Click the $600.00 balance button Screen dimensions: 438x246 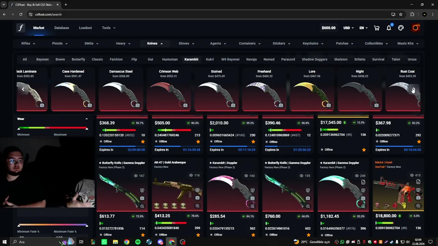(x=328, y=28)
